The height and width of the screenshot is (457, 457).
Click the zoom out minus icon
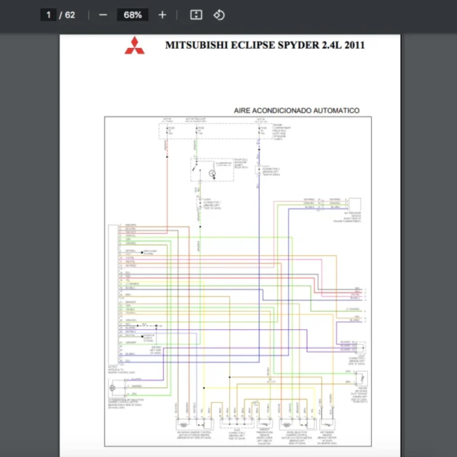102,14
